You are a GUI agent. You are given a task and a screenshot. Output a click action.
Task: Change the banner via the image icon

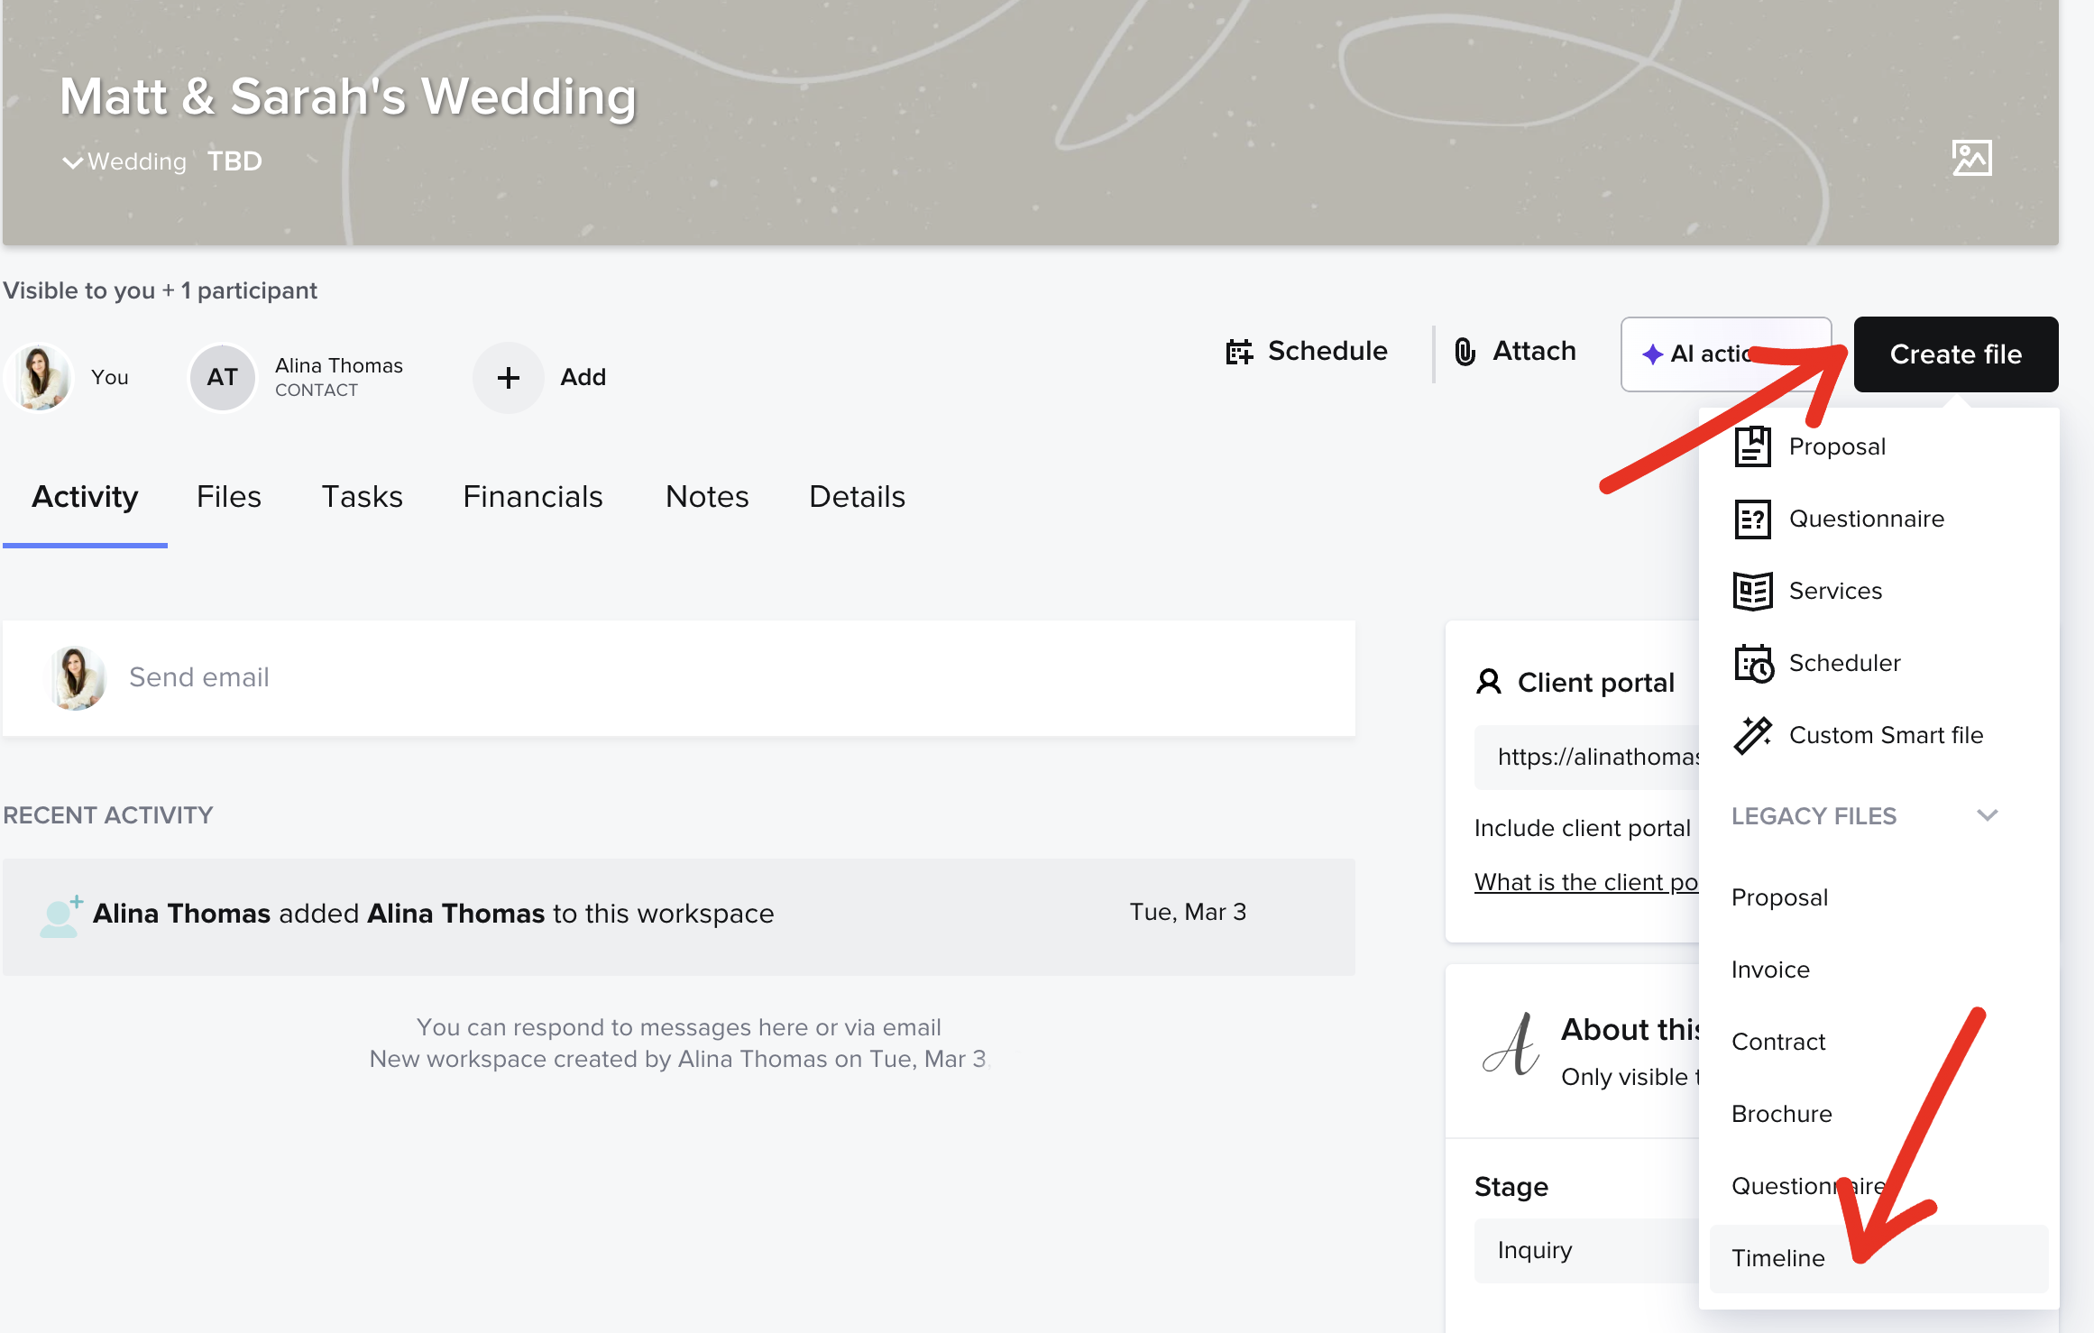point(1972,158)
